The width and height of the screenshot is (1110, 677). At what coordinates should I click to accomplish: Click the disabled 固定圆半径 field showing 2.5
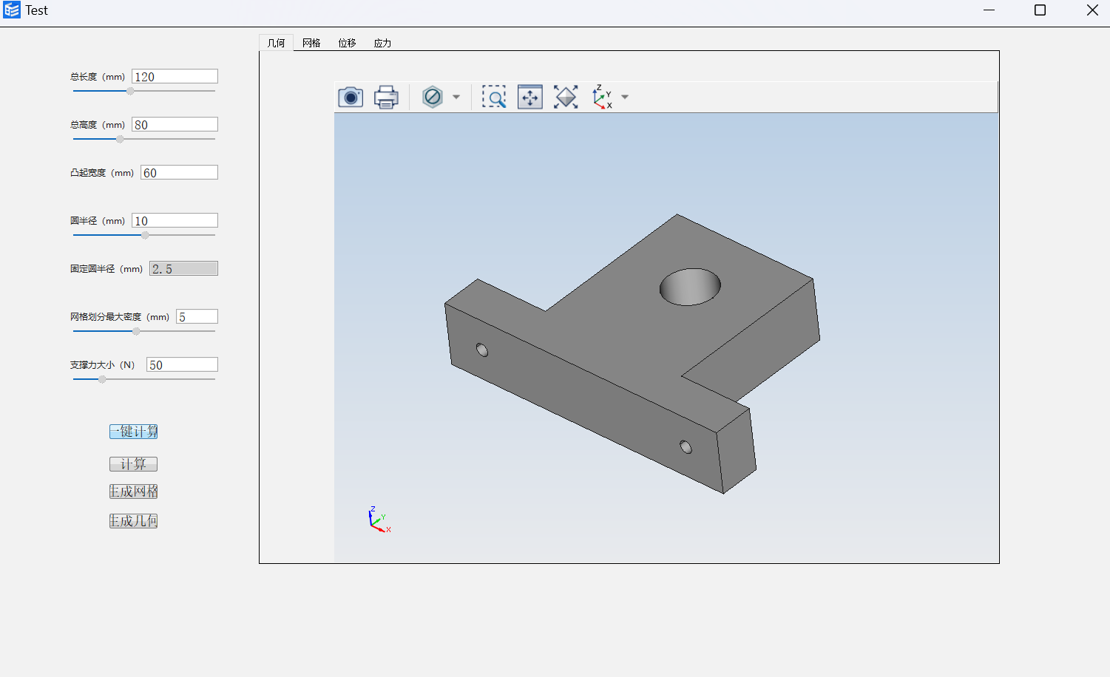183,268
